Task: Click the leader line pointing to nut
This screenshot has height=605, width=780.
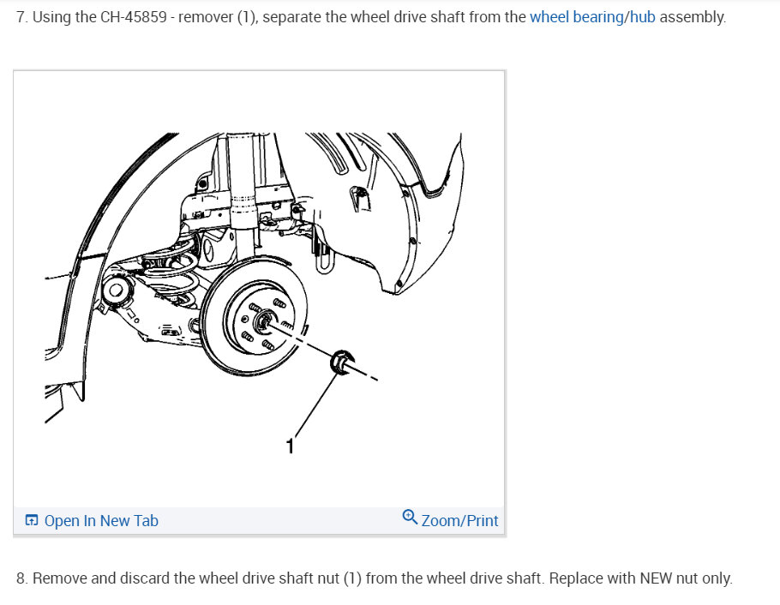Action: (316, 405)
